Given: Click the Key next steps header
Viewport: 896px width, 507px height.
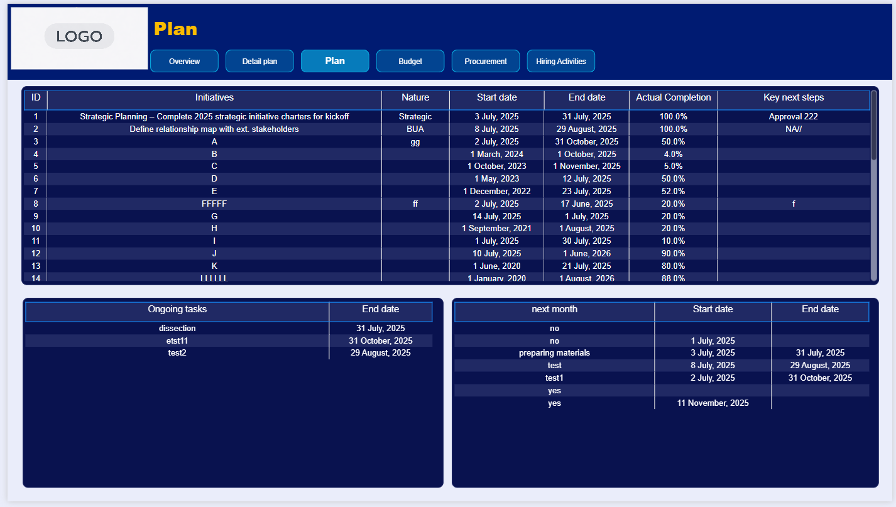Looking at the screenshot, I should tap(794, 98).
